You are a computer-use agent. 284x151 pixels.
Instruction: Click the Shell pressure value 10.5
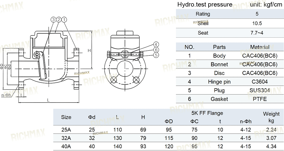(x=257, y=23)
